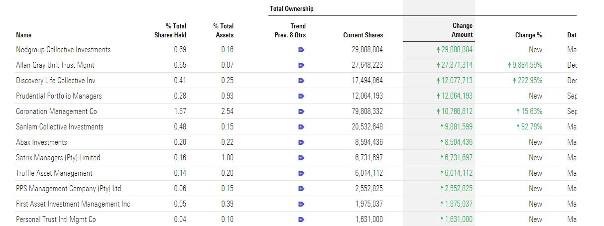604x226 pixels.
Task: Click trend icon for Satrix Managers row
Action: [301, 158]
